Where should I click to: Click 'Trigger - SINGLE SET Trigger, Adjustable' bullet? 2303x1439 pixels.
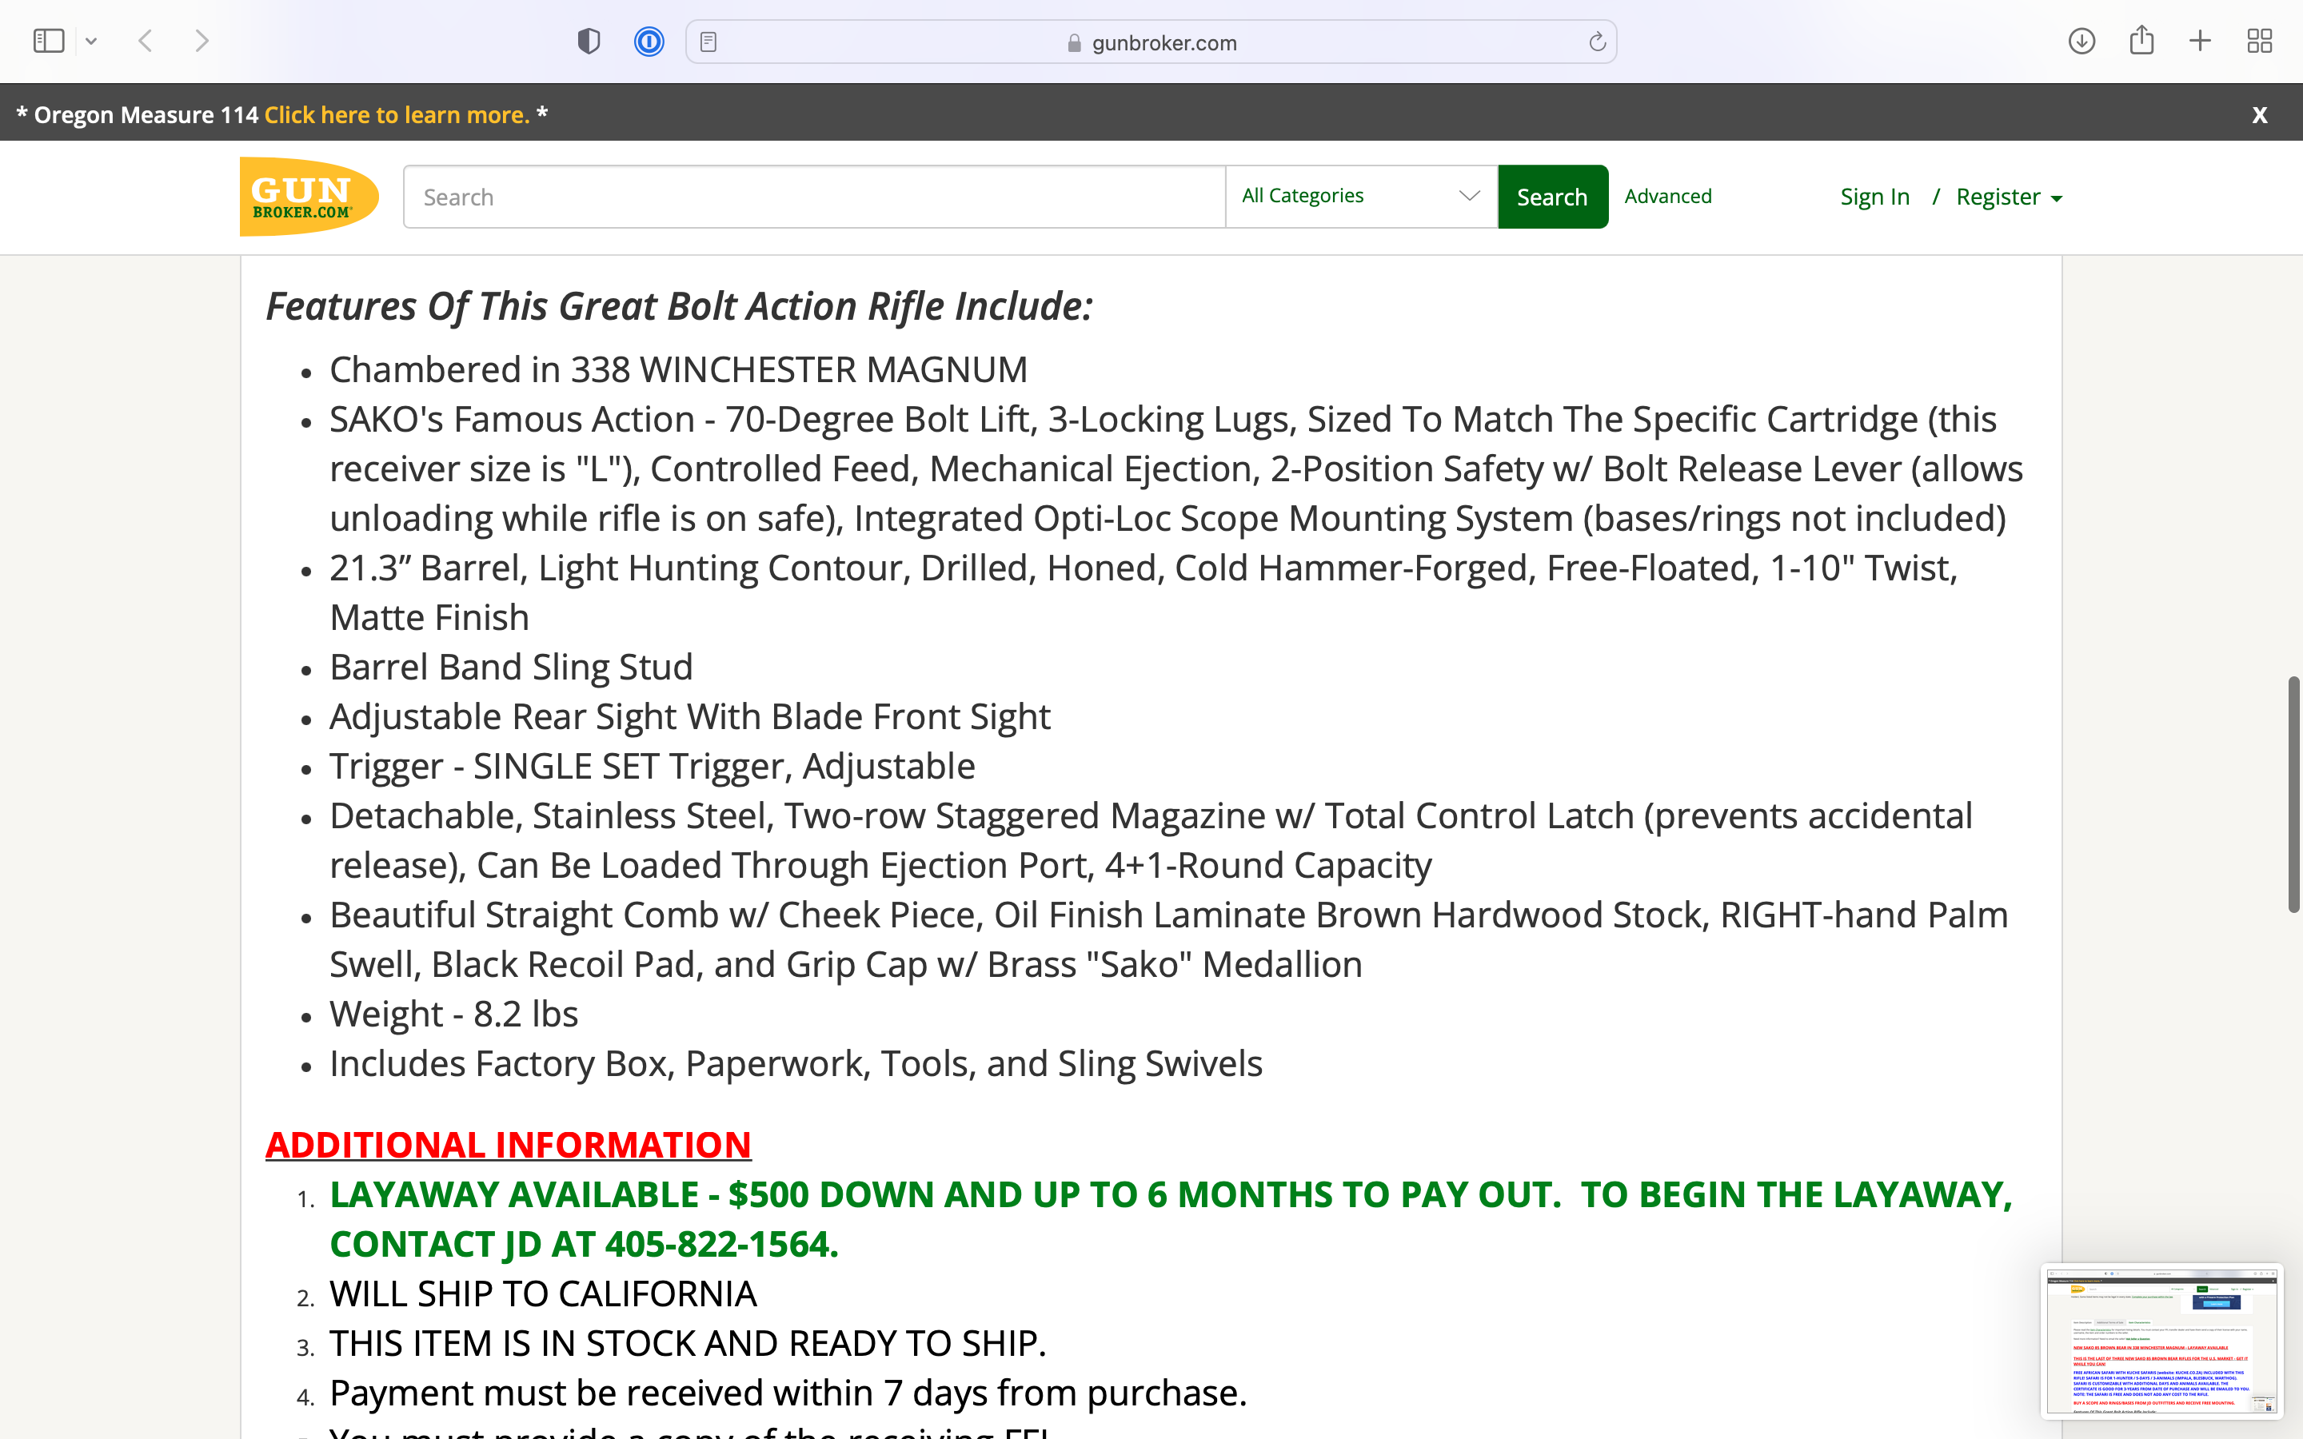click(652, 766)
